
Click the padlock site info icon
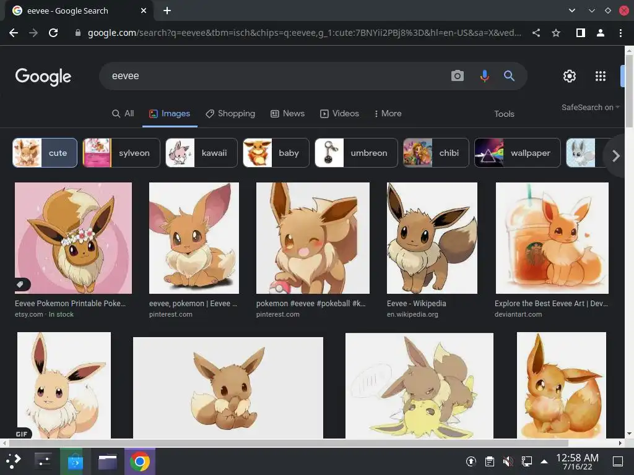(78, 33)
